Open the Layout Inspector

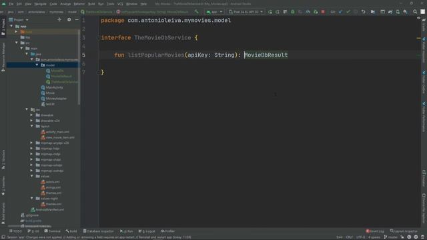click(x=404, y=231)
